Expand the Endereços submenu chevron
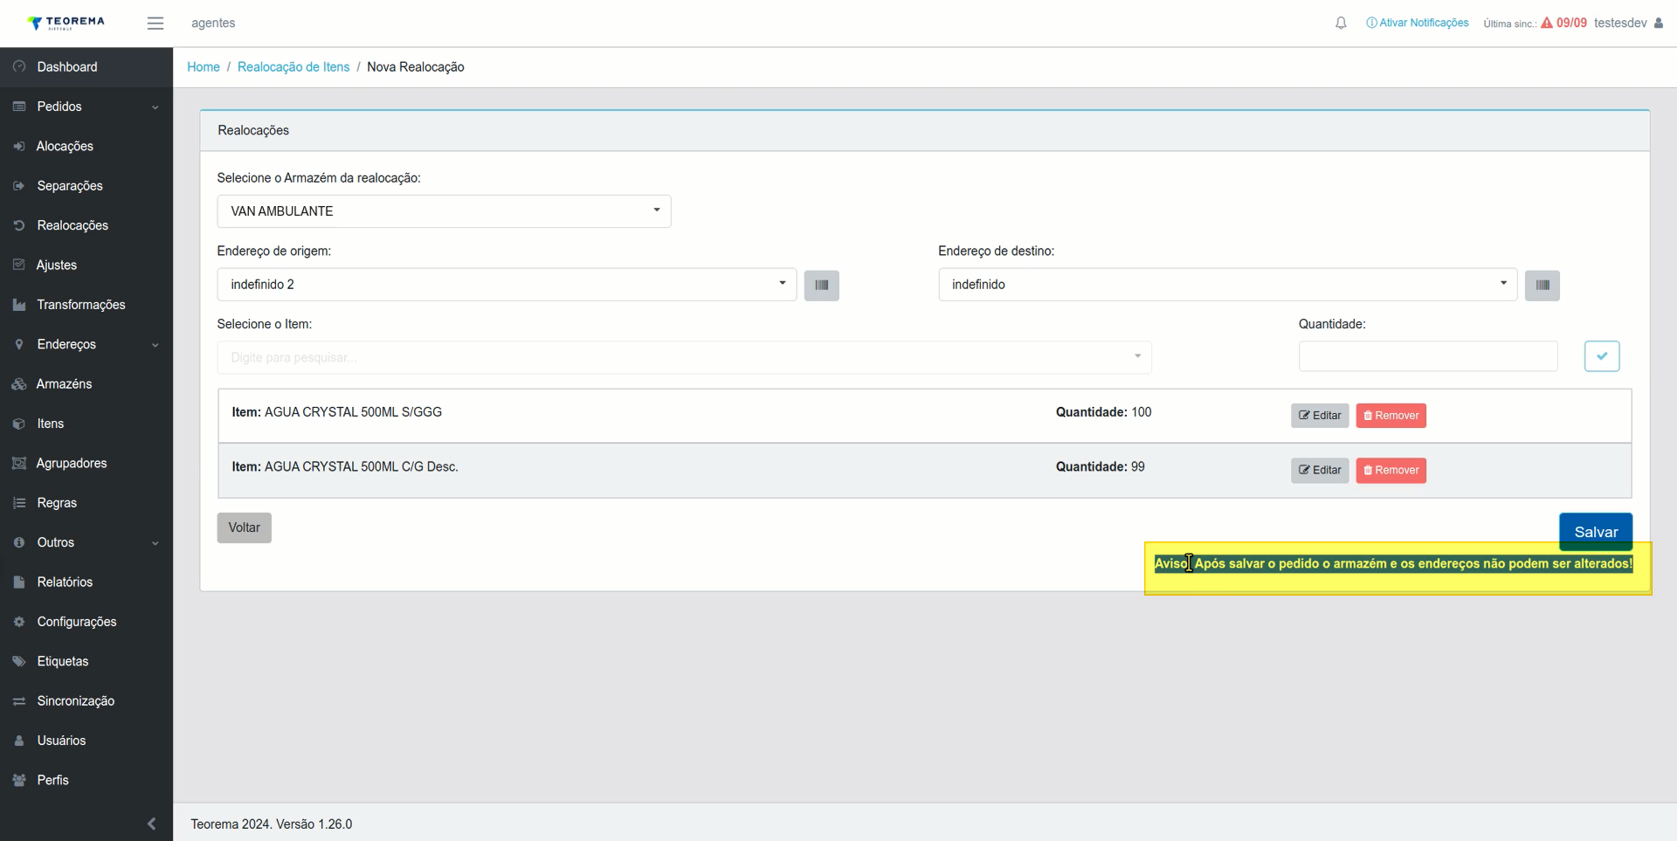1677x841 pixels. (155, 345)
